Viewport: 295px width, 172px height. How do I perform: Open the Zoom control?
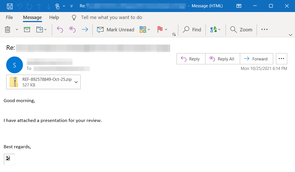(241, 29)
